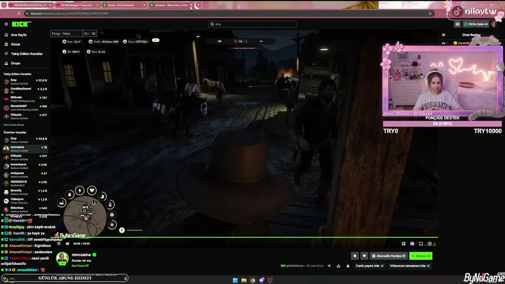Screen dimensions: 505x284
Task: Share this clip
Action: pos(329,266)
